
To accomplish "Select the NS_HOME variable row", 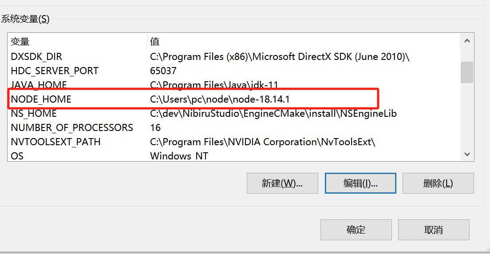I will pos(34,114).
